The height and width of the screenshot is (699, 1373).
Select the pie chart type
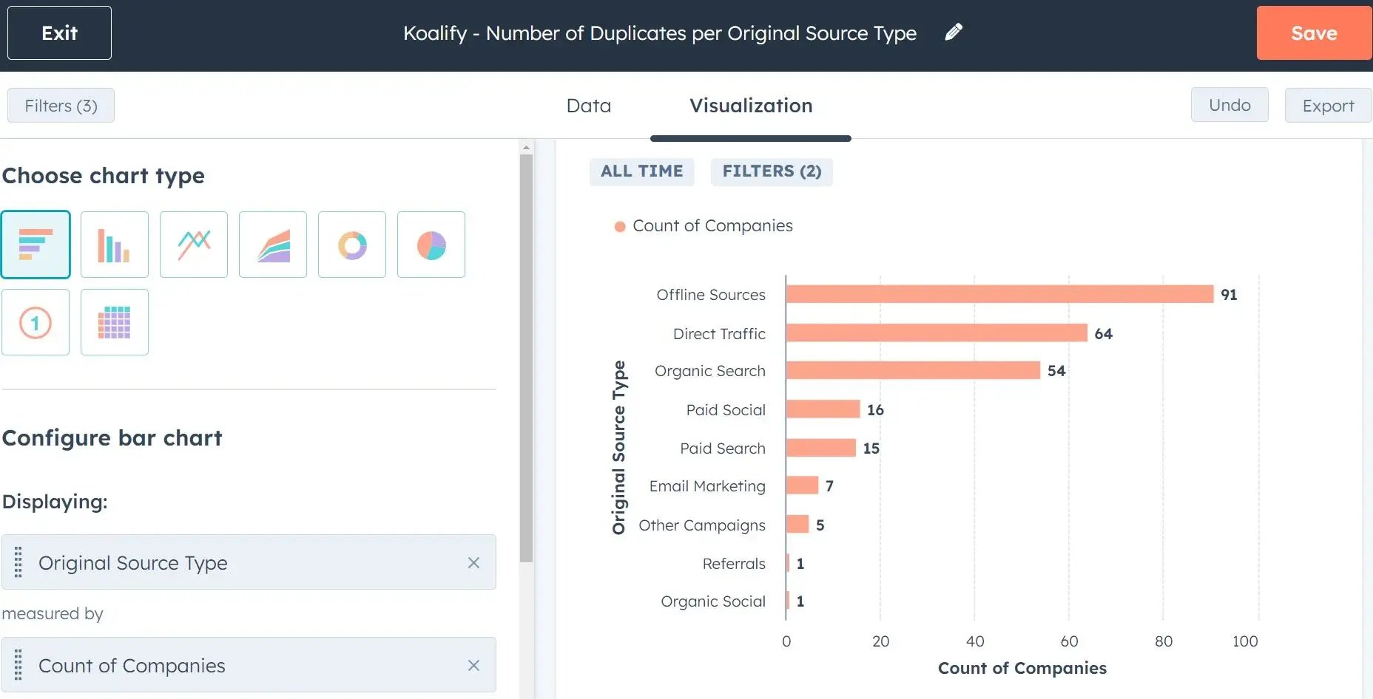coord(431,244)
